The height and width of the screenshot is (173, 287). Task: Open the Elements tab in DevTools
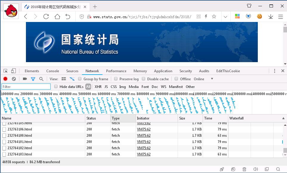point(32,71)
